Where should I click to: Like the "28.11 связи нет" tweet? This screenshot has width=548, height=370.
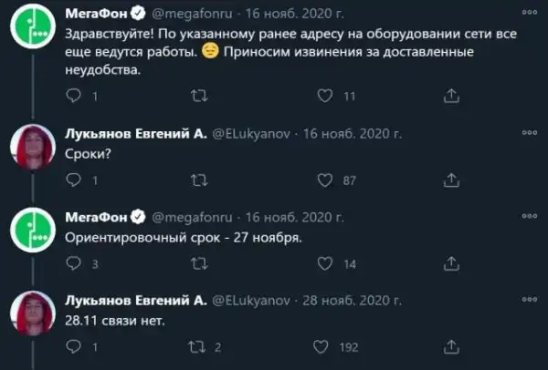pyautogui.click(x=322, y=347)
